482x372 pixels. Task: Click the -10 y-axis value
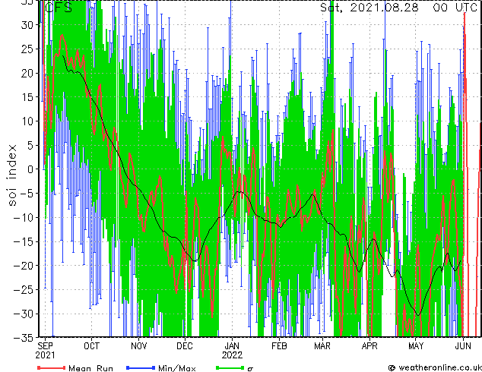pos(24,218)
